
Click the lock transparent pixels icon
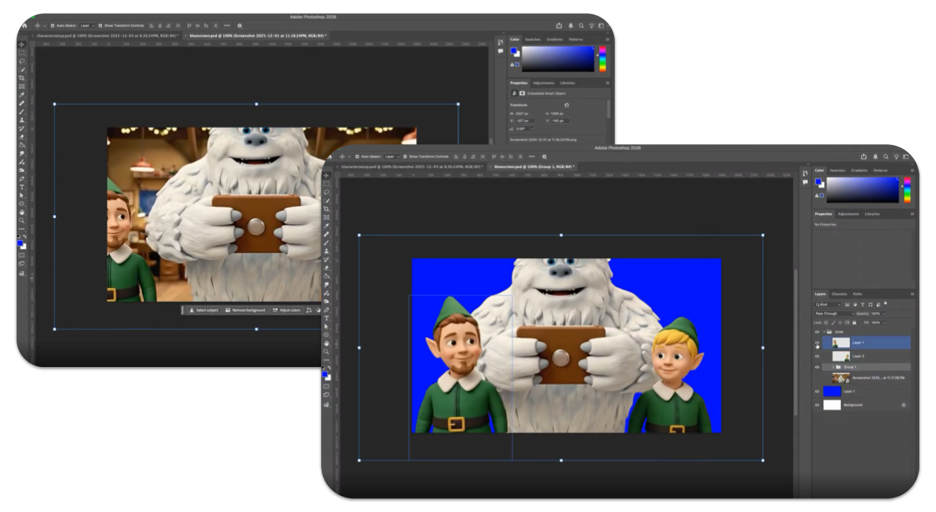[x=825, y=323]
